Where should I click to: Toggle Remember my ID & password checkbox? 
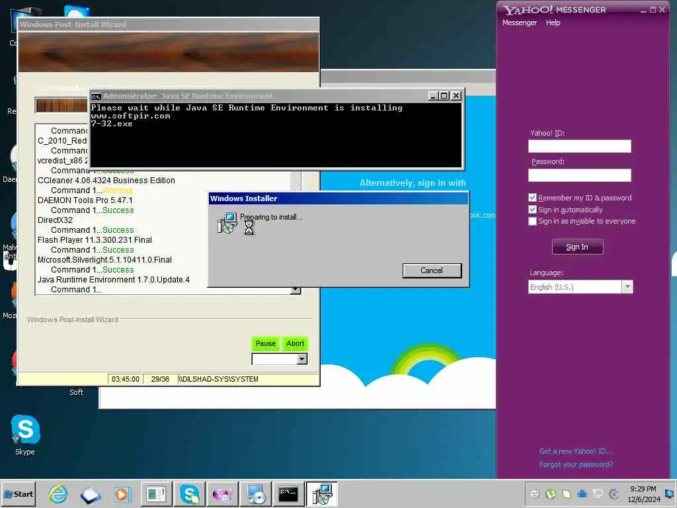point(532,197)
